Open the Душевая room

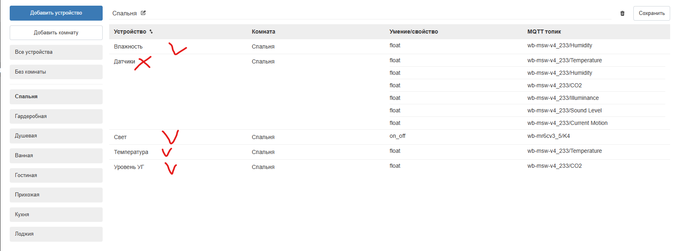tap(56, 136)
